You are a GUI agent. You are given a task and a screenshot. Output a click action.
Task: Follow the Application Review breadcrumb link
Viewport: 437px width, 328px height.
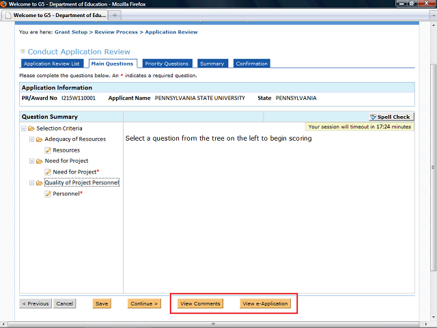(x=171, y=32)
